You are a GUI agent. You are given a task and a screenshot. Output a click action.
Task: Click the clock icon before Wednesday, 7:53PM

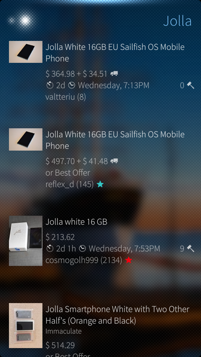point(82,248)
